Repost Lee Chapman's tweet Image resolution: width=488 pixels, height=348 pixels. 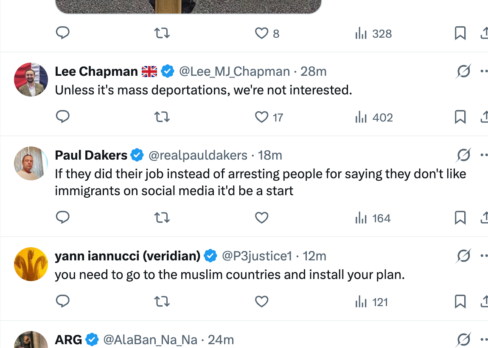pos(162,117)
